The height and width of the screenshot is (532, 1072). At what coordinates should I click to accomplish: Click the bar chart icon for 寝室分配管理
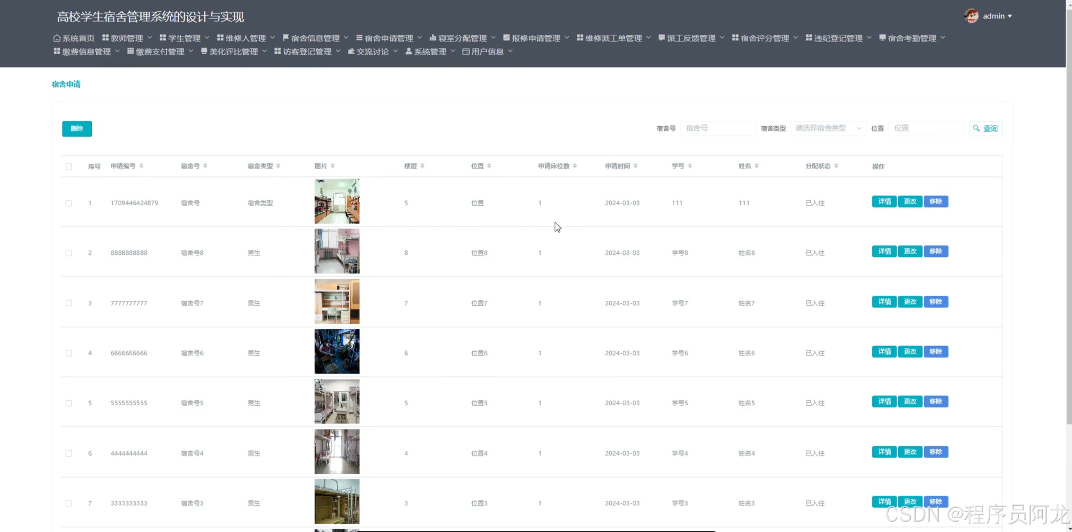(433, 38)
